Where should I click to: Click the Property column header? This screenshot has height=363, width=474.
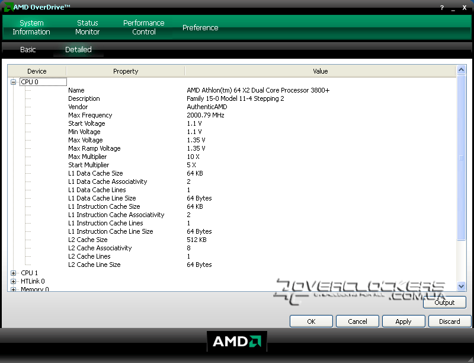(x=126, y=71)
